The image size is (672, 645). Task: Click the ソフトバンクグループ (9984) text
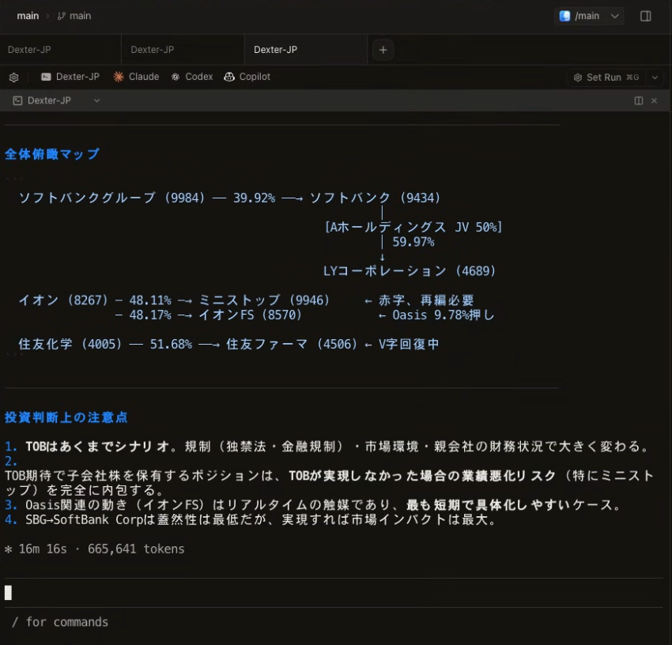point(111,198)
